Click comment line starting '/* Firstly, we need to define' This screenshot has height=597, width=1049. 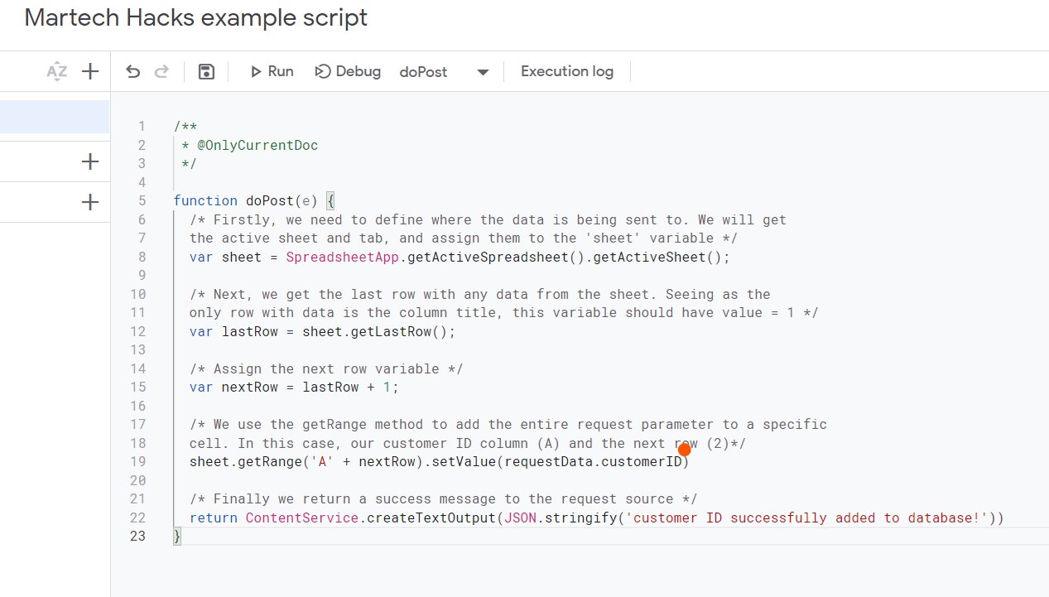coord(488,219)
